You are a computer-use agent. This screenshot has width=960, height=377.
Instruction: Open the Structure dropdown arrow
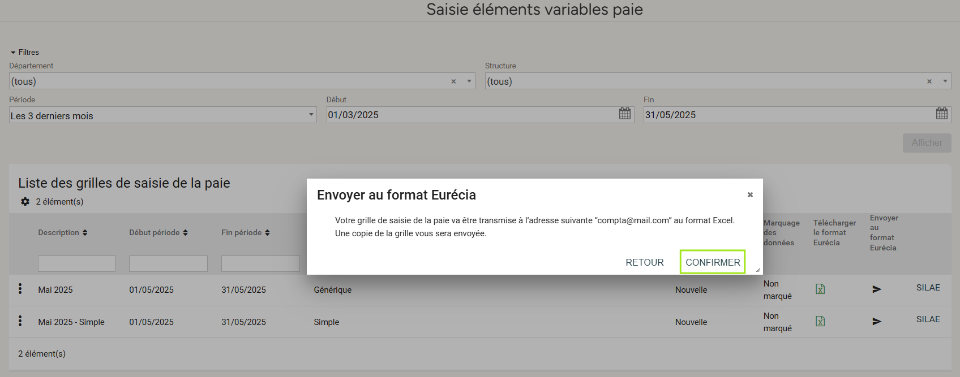tap(945, 81)
